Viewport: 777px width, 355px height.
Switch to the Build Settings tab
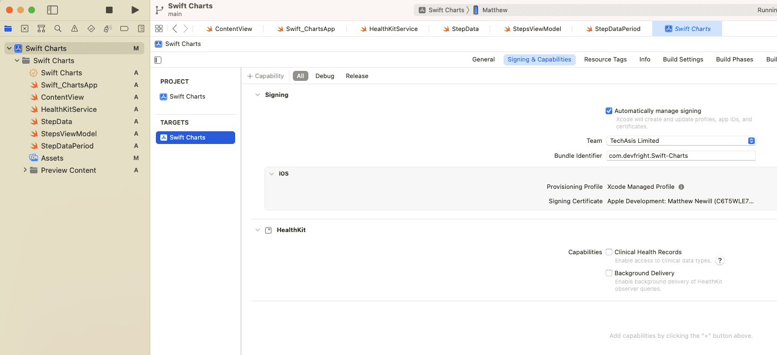coord(683,59)
